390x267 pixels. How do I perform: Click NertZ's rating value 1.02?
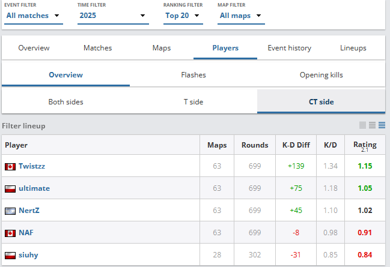[x=365, y=211]
